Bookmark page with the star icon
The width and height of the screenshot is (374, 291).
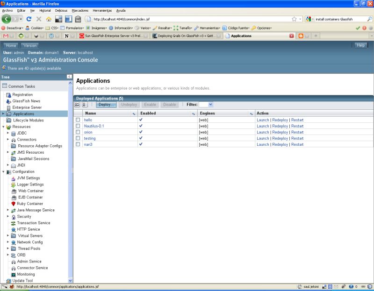294,19
